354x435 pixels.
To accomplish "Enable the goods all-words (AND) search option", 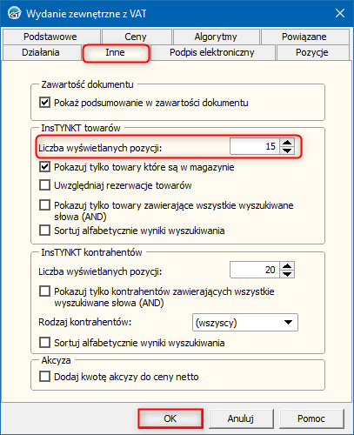I will (x=44, y=205).
